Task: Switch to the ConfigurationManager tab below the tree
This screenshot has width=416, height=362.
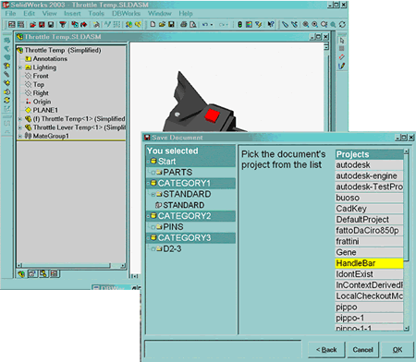Action: point(43,273)
